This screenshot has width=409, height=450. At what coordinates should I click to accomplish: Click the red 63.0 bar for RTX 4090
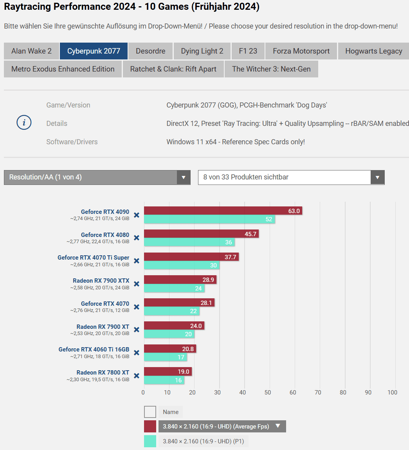tap(223, 211)
